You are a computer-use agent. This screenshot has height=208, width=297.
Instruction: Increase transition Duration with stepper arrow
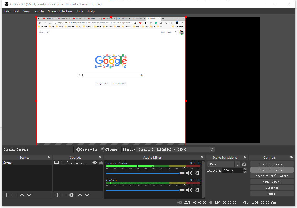coord(245,169)
